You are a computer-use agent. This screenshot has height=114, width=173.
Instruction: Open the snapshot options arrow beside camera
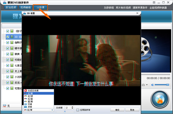pos(147,85)
